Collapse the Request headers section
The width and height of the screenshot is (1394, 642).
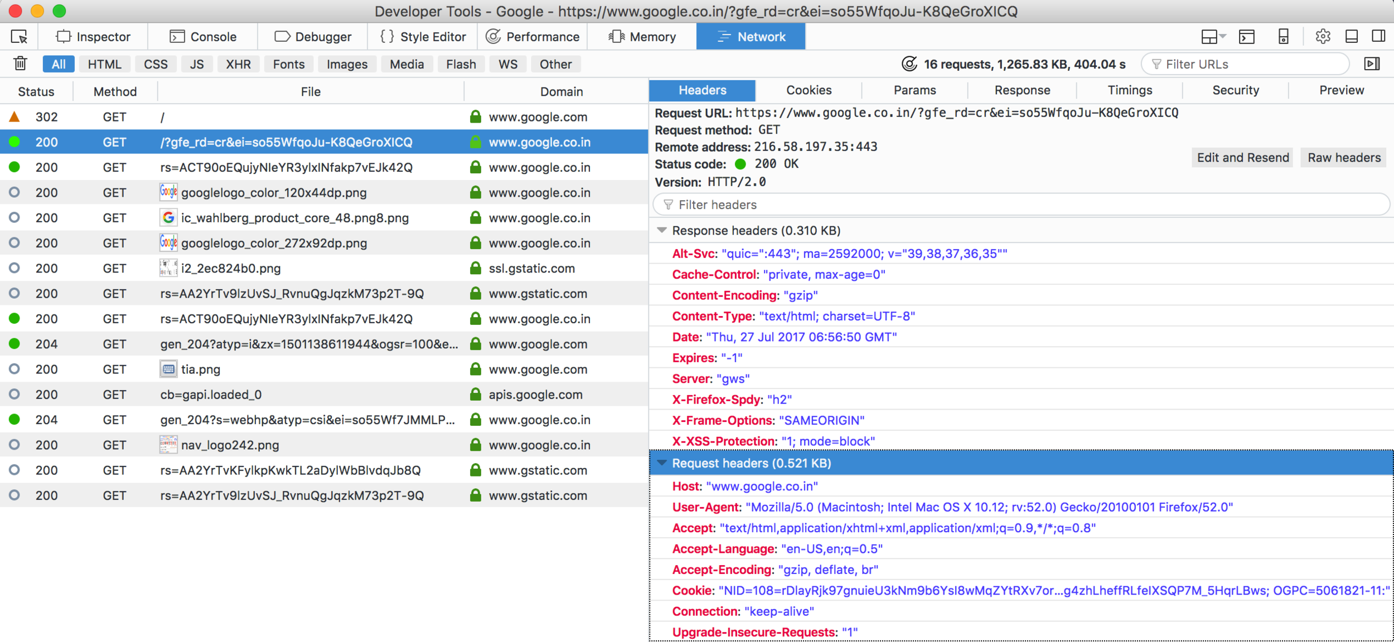662,463
